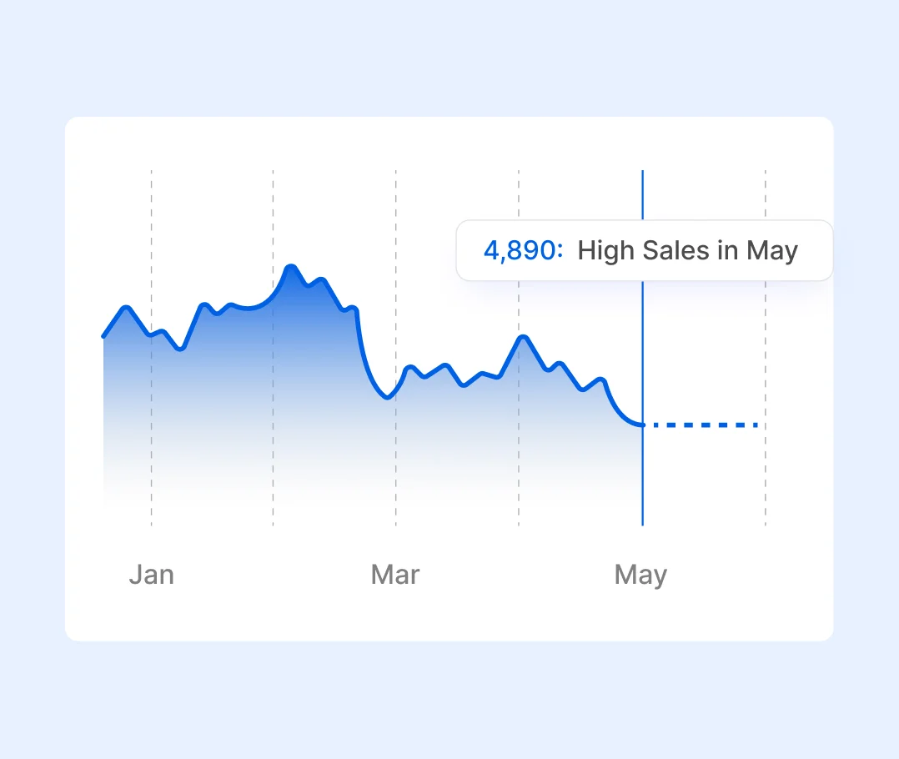Select the line peak between Mar and May

coord(523,337)
